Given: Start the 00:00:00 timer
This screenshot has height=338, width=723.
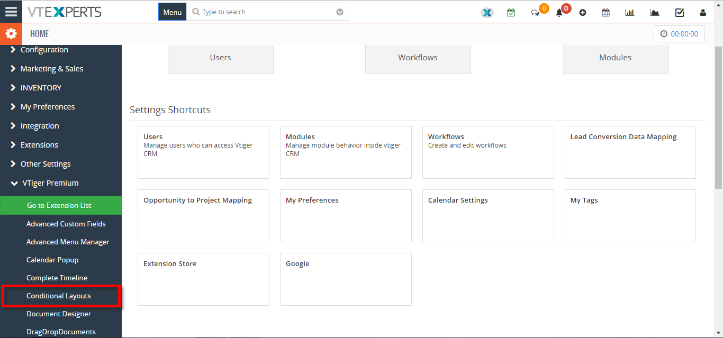Looking at the screenshot, I should (679, 34).
